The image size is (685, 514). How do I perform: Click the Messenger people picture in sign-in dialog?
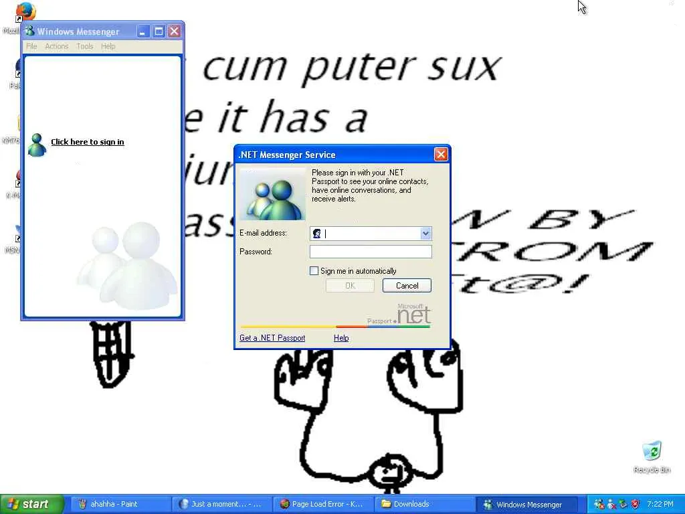pyautogui.click(x=273, y=194)
